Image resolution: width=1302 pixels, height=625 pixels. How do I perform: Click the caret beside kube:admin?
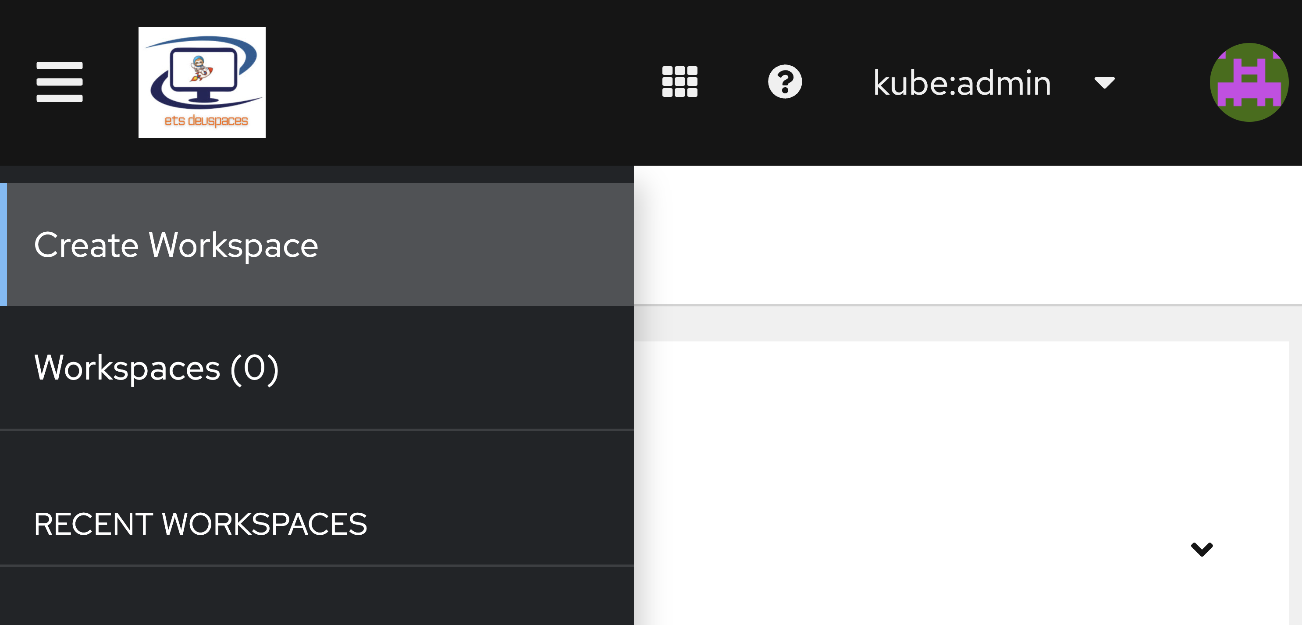tap(1104, 83)
